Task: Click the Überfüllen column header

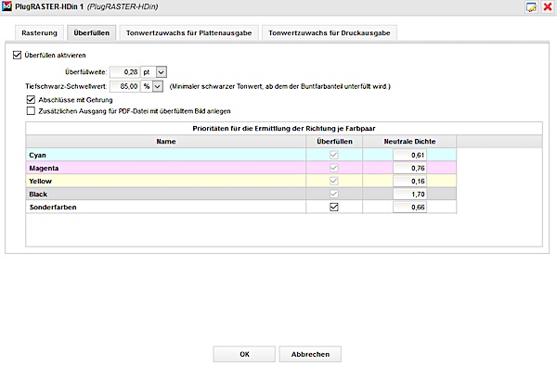Action: click(x=334, y=142)
